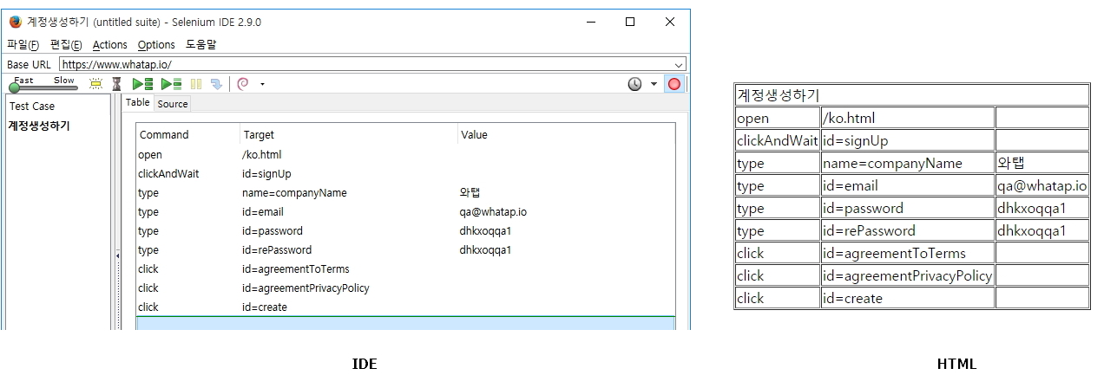Click name=companyName cell in HTML table

point(908,162)
